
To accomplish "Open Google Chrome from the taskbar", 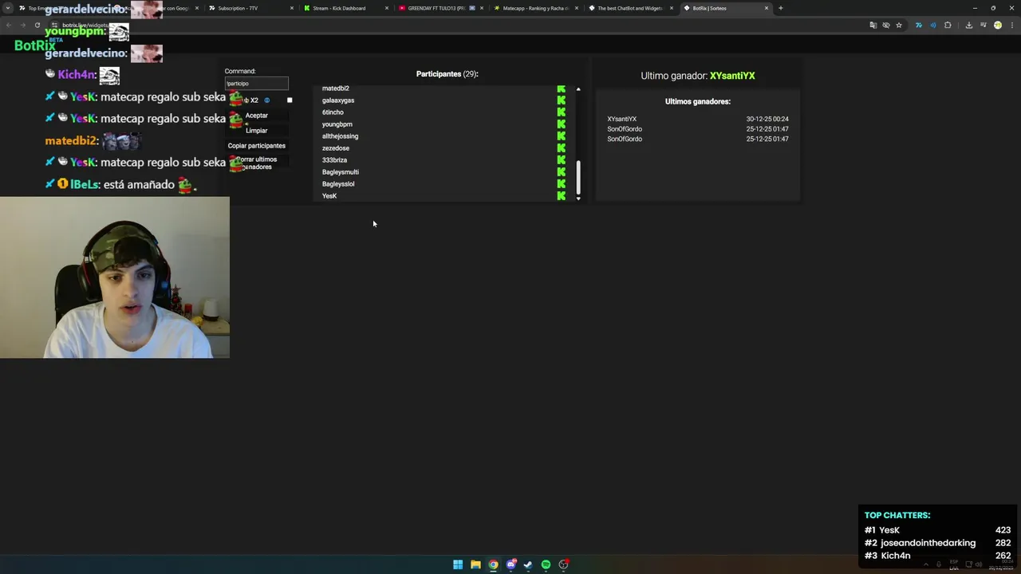I will (493, 564).
